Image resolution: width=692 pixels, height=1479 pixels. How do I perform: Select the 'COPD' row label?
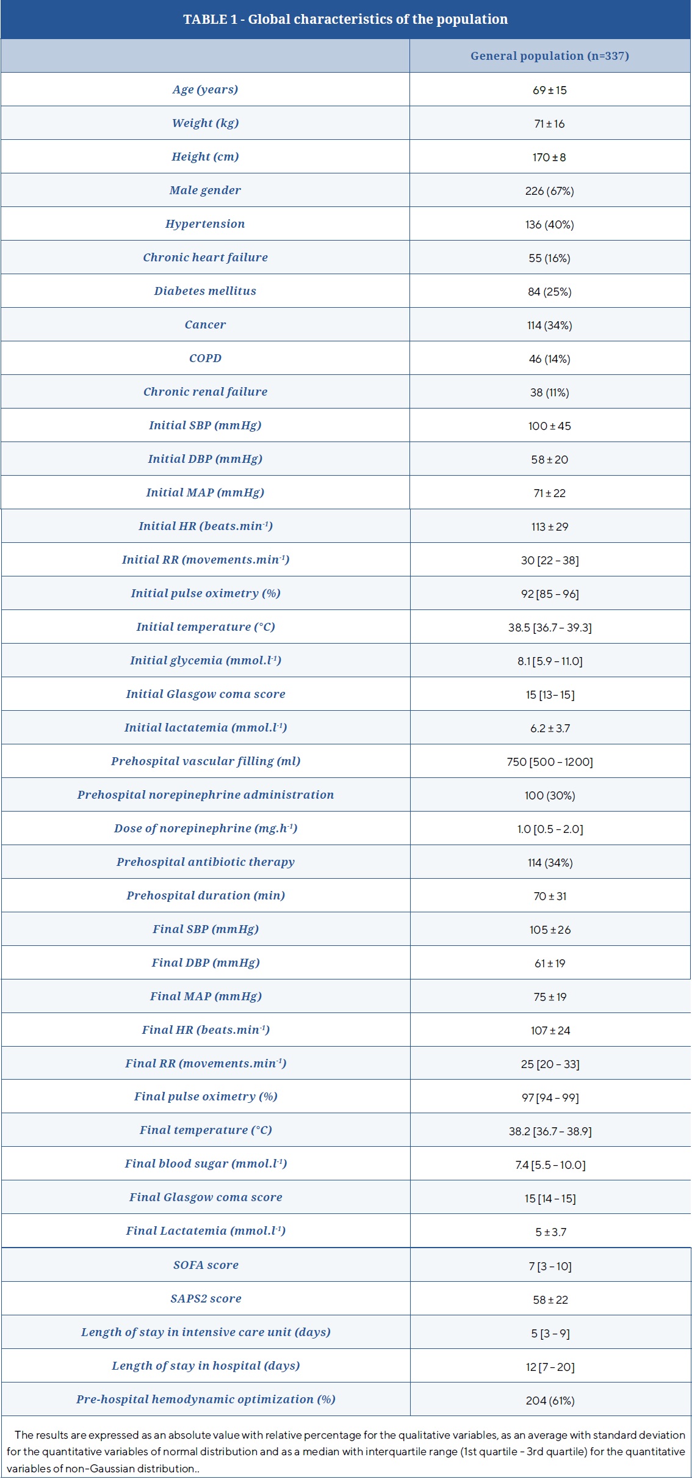pos(205,358)
